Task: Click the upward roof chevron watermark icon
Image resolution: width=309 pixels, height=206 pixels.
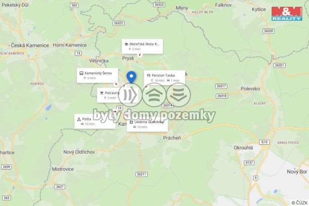Action: pyautogui.click(x=154, y=95)
